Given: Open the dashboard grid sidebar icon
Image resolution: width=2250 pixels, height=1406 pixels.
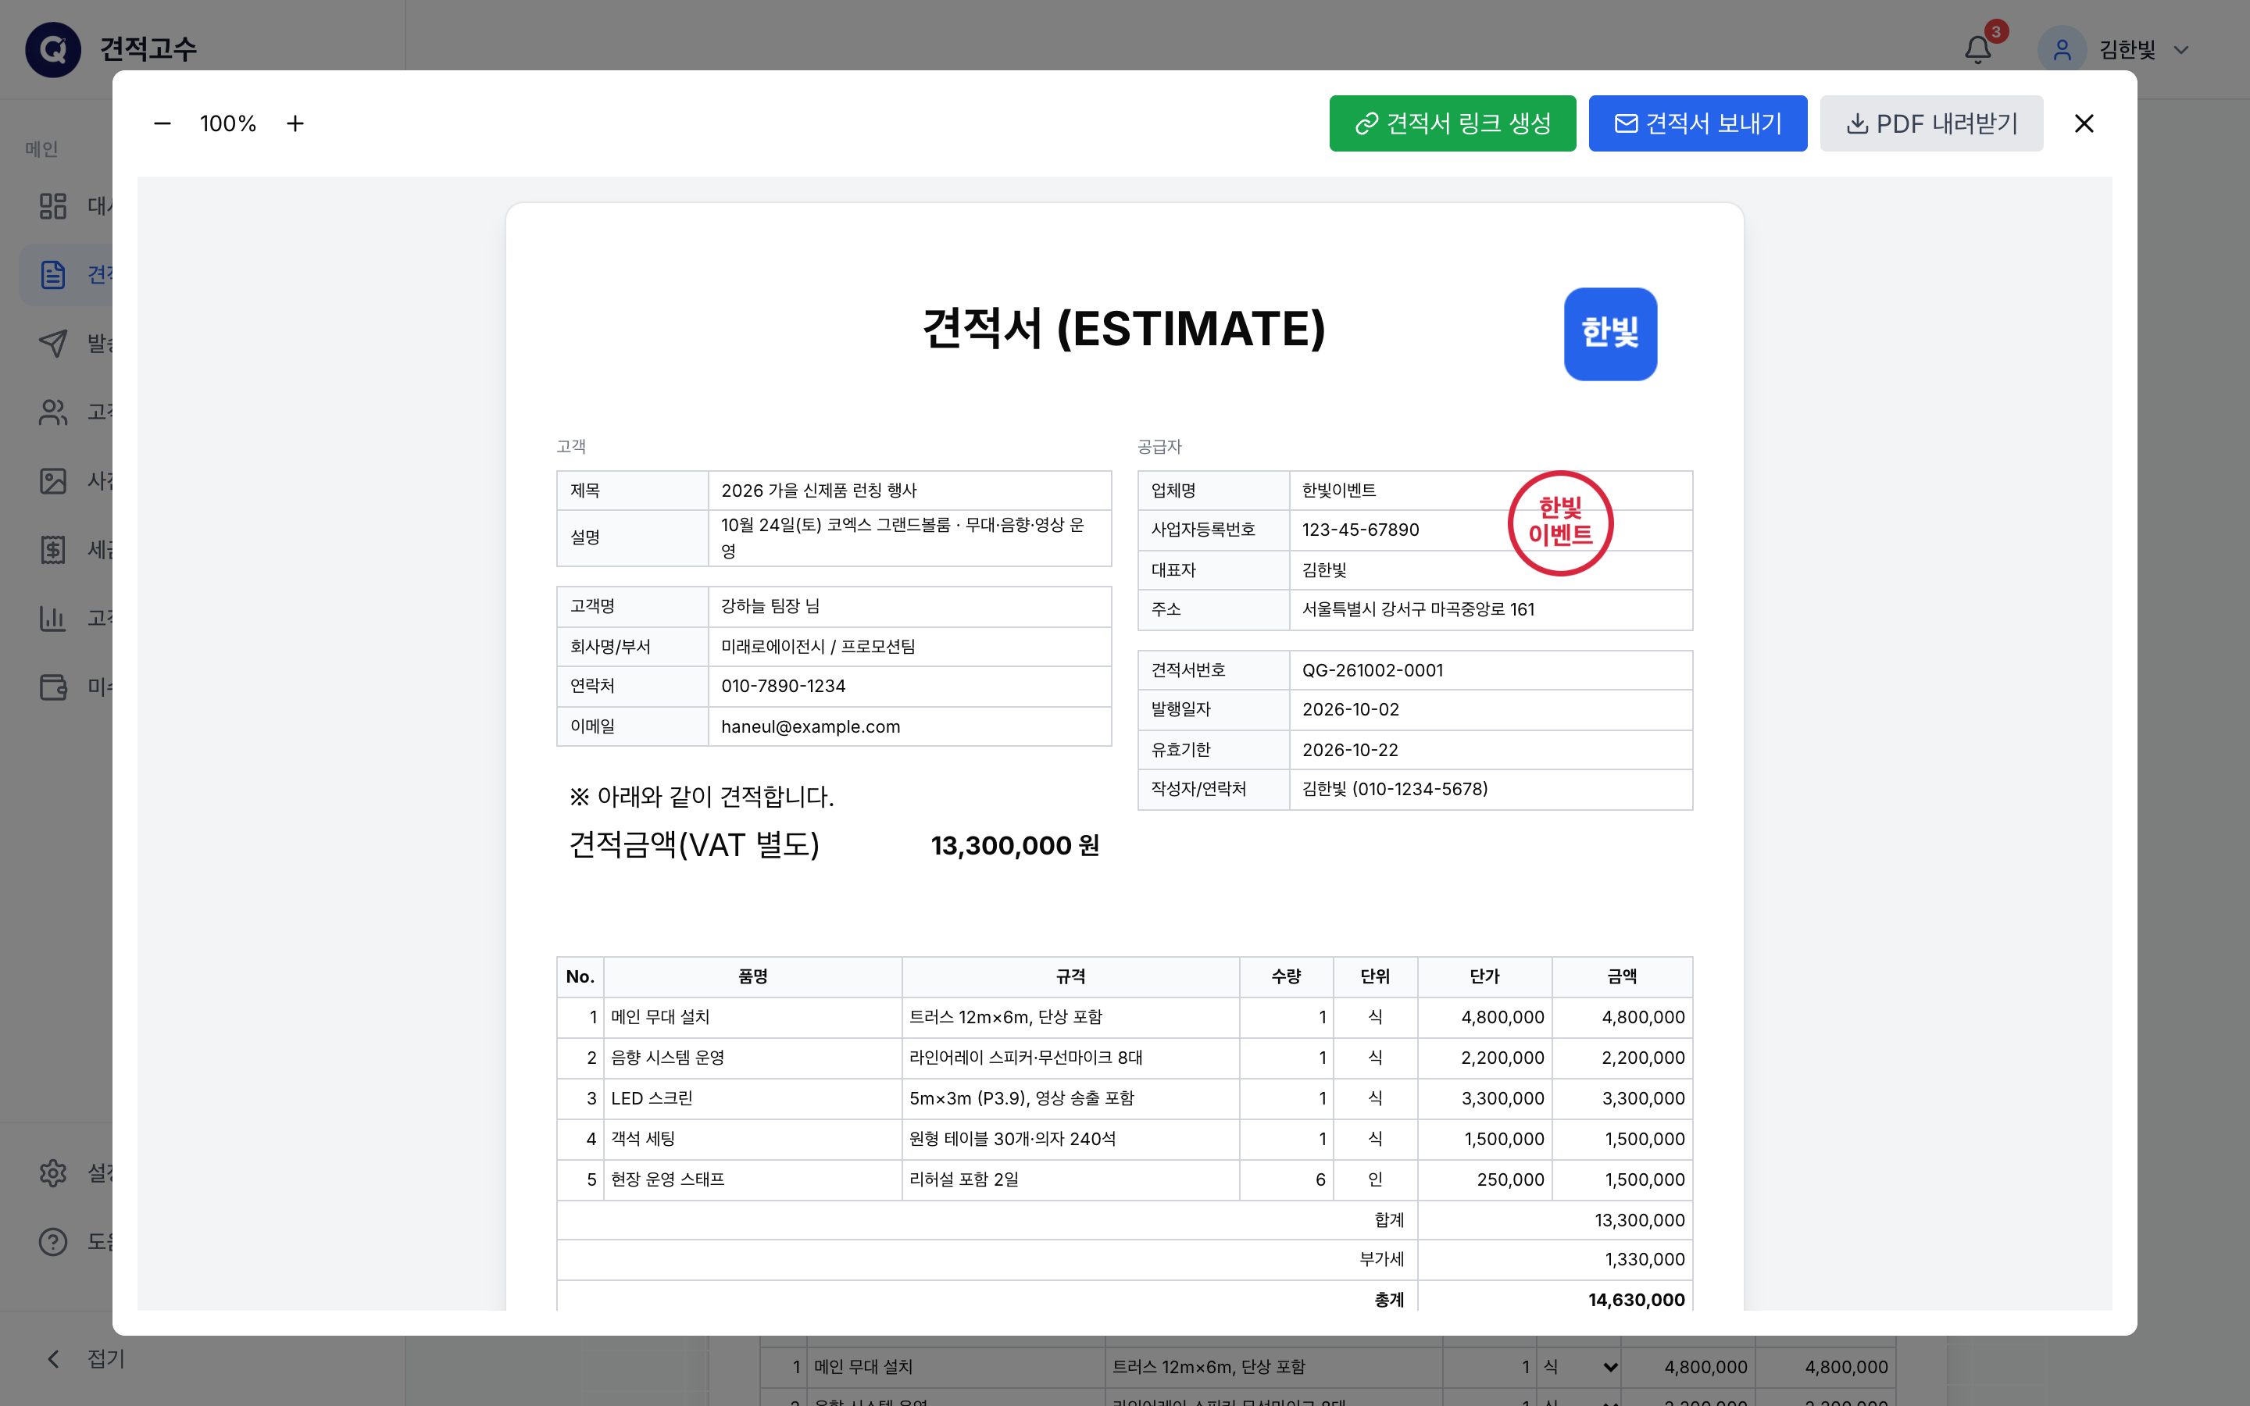Looking at the screenshot, I should tap(53, 205).
